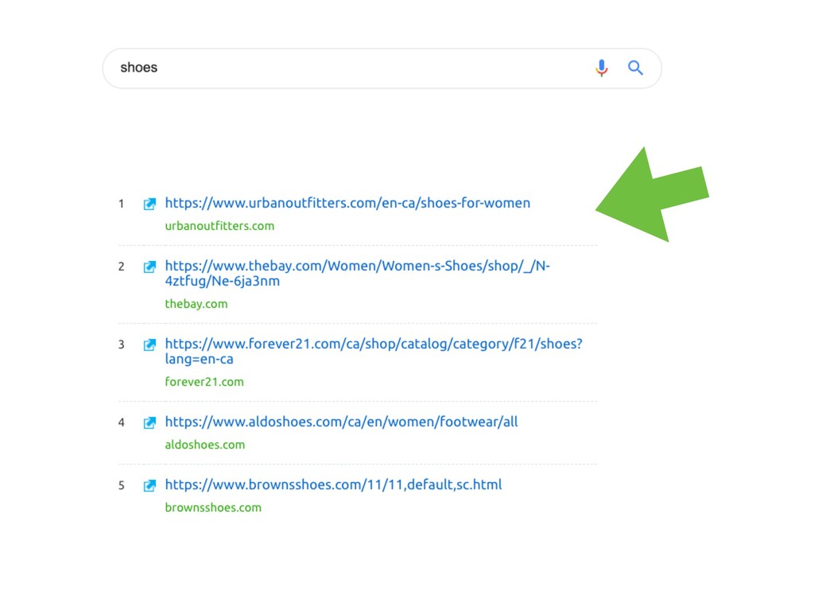Select rank number 2 in results list
This screenshot has height=611, width=814.
(122, 267)
